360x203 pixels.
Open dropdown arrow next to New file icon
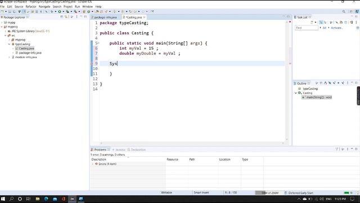6,11
